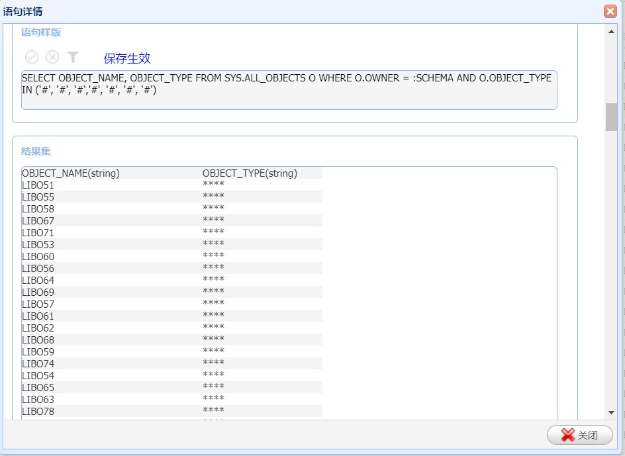Click the confirm checkmark icon
The width and height of the screenshot is (625, 456).
32,58
